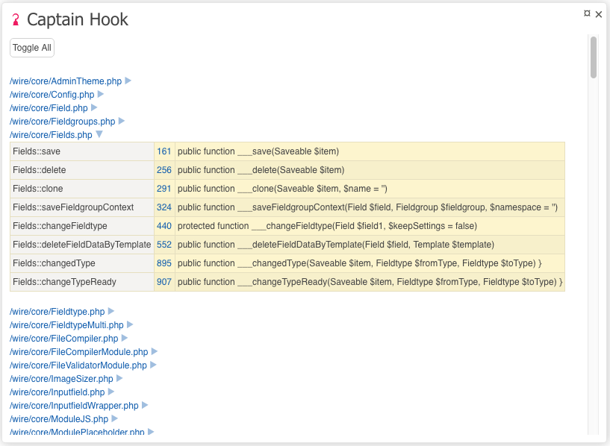610x446 pixels.
Task: Expand the /wire/core/FileCompilerModule.php arrow
Action: pos(155,351)
